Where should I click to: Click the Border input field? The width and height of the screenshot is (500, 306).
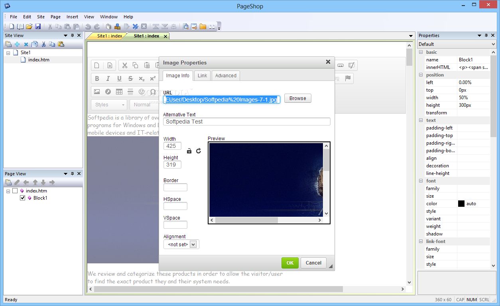(x=175, y=187)
